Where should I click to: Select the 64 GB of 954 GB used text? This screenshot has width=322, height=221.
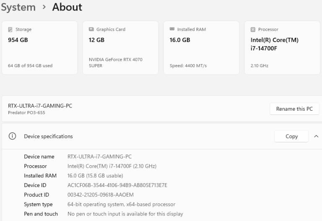pyautogui.click(x=30, y=66)
